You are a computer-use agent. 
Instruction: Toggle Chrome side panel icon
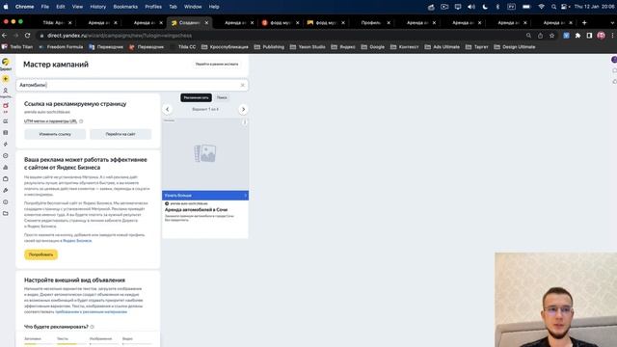click(589, 36)
